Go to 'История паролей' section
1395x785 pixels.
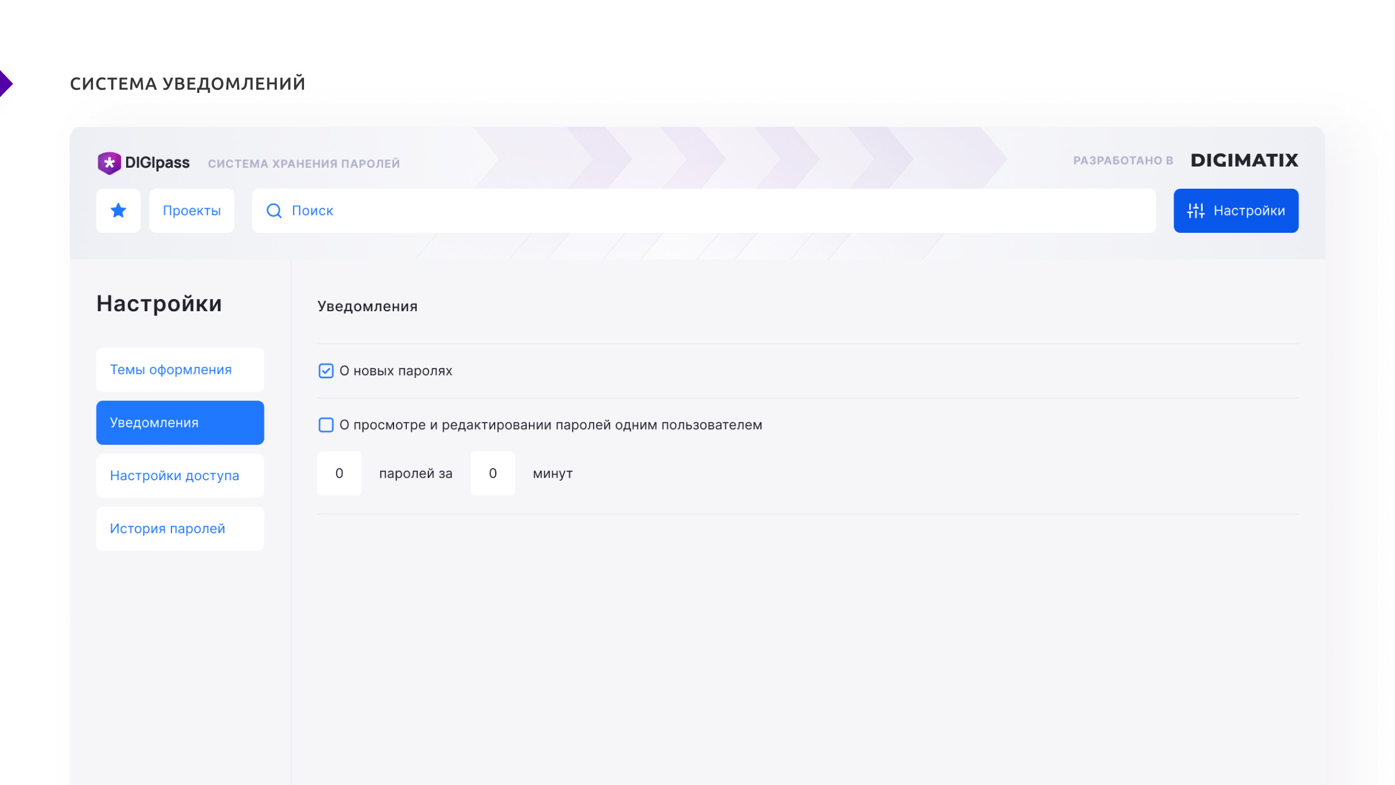click(x=180, y=528)
